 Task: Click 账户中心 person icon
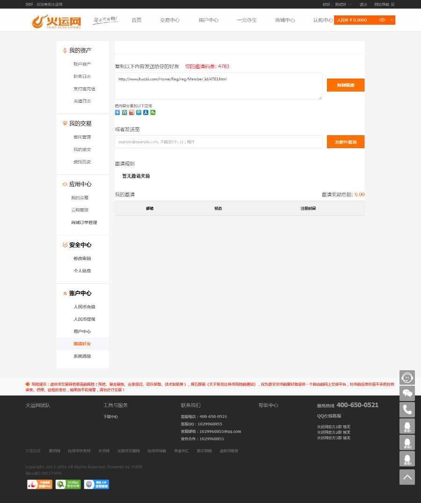(x=65, y=293)
